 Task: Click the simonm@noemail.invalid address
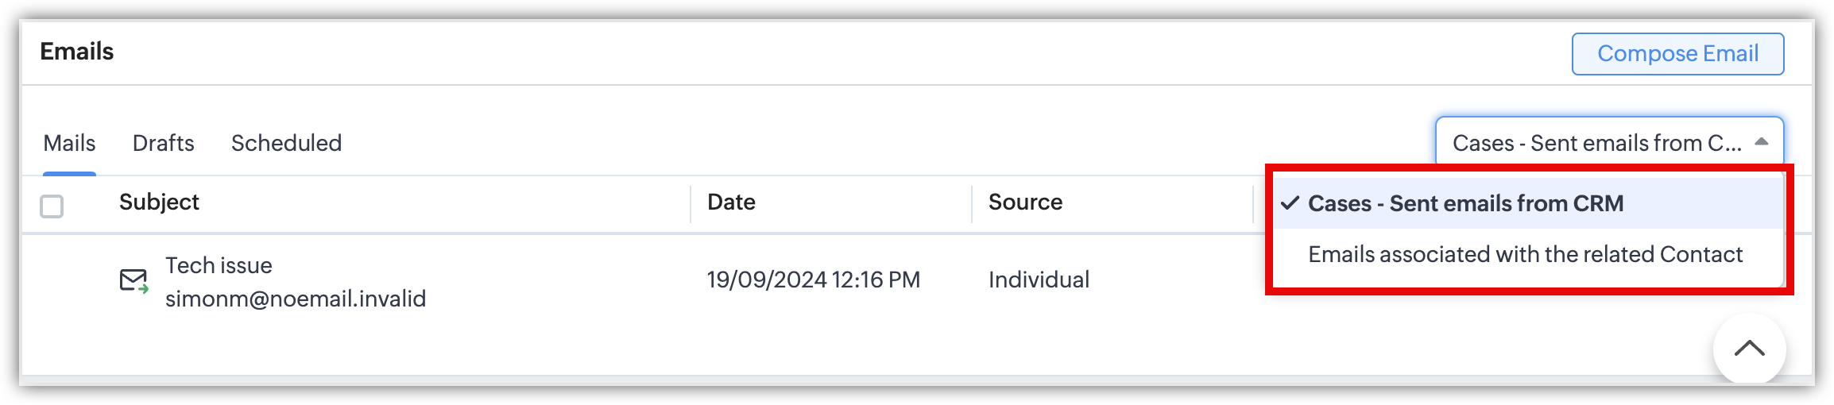[x=296, y=299]
